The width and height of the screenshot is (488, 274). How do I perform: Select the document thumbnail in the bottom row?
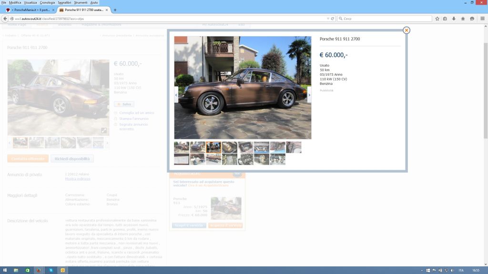pyautogui.click(x=182, y=159)
